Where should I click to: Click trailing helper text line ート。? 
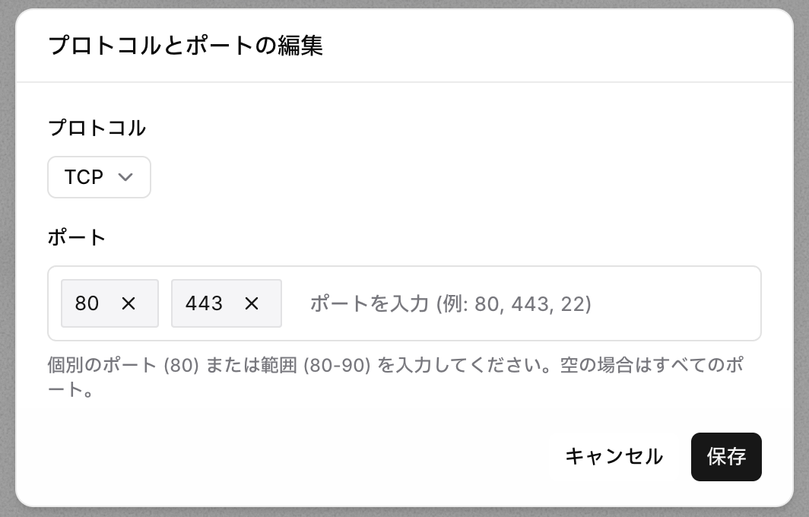pyautogui.click(x=71, y=389)
